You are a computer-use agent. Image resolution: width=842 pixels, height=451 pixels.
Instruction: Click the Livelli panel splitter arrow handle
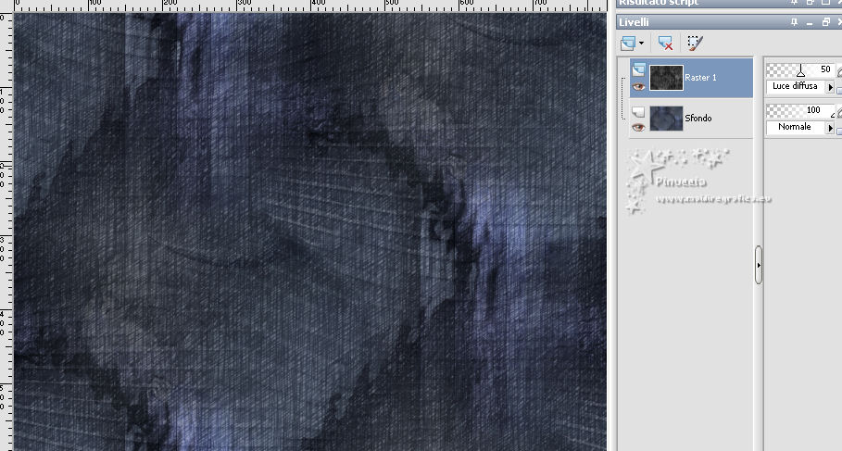tap(759, 265)
